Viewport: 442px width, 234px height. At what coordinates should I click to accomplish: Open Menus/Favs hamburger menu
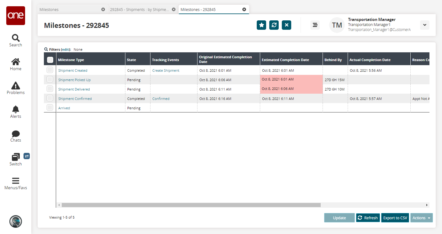[15, 184]
